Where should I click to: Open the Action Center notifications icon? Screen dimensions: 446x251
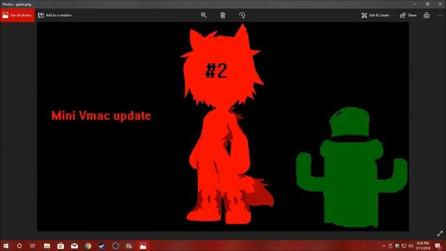(x=438, y=245)
